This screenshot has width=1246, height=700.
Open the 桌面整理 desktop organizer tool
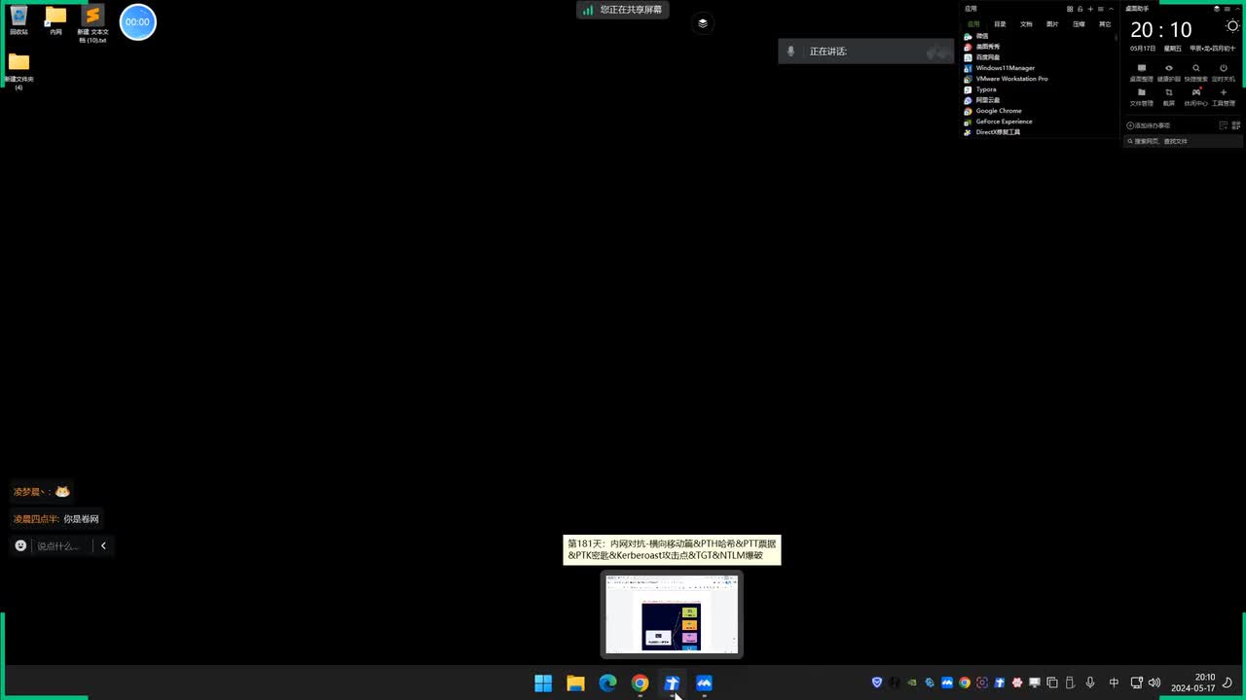[x=1141, y=73]
